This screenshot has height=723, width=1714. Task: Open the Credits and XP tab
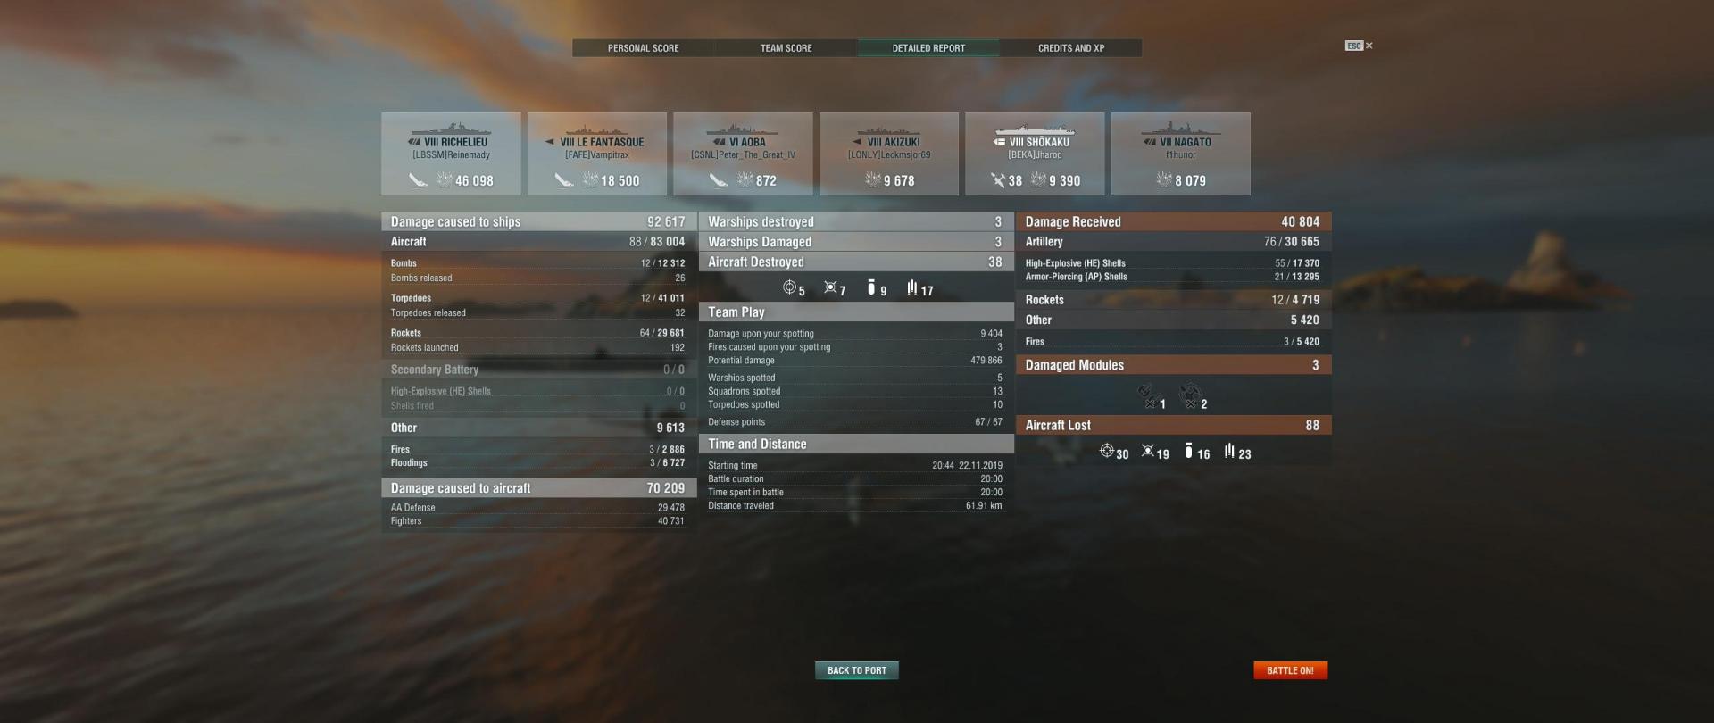[x=1070, y=48]
